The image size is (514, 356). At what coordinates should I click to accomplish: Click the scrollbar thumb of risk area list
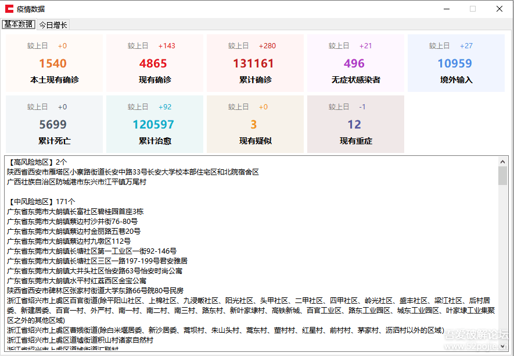502,176
